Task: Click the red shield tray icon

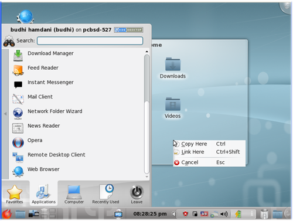Action: coord(185,214)
